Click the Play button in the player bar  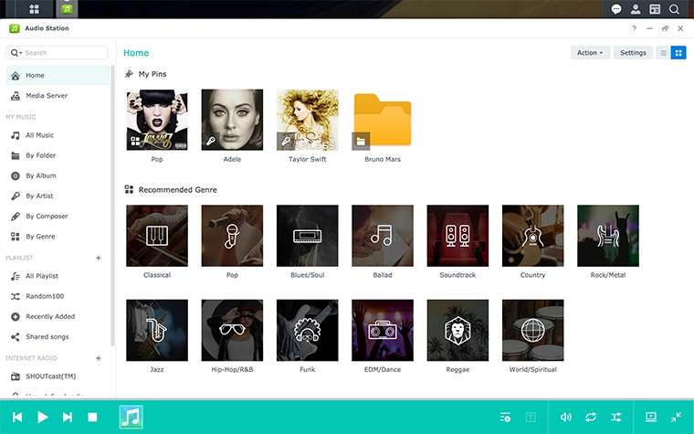click(x=43, y=417)
